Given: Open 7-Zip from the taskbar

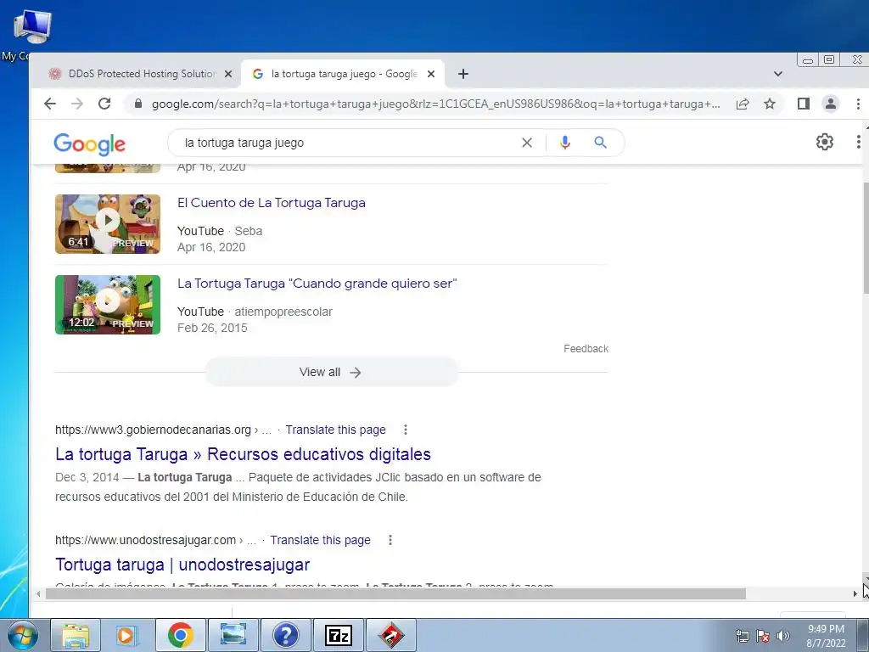Looking at the screenshot, I should coord(339,635).
